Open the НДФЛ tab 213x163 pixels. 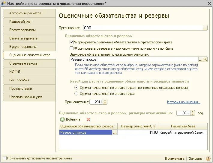[x=29, y=72]
